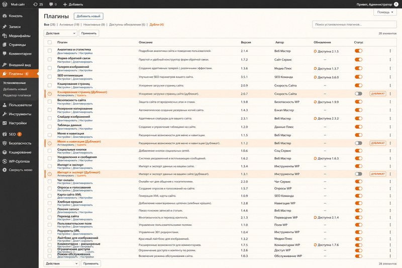Check the box for Галерея изображений

(50, 68)
